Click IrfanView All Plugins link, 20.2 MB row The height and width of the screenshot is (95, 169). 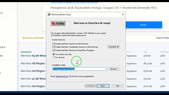pos(33,86)
